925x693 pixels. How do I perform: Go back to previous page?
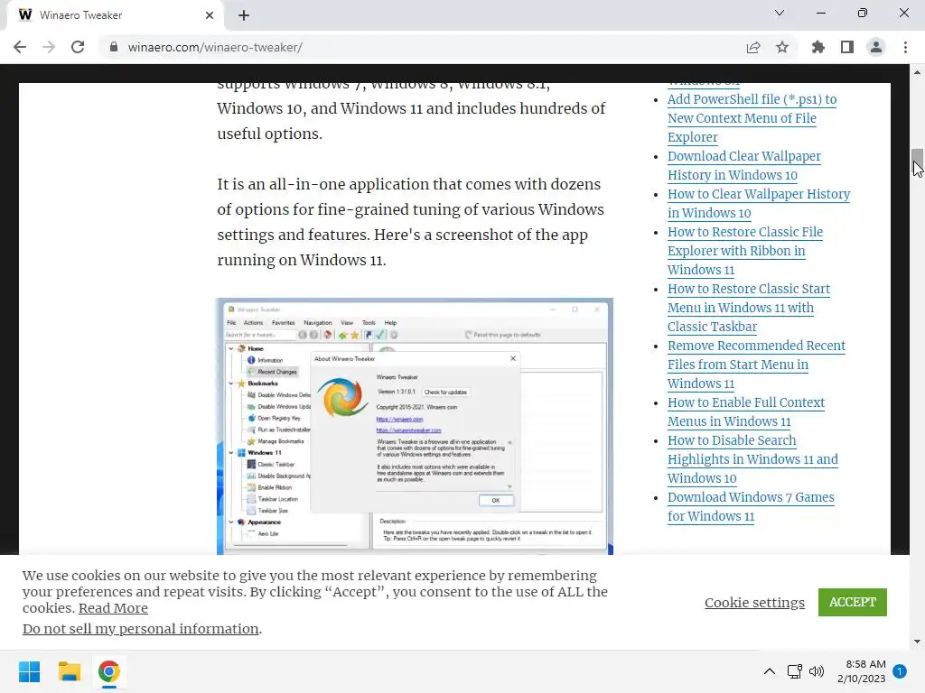20,47
